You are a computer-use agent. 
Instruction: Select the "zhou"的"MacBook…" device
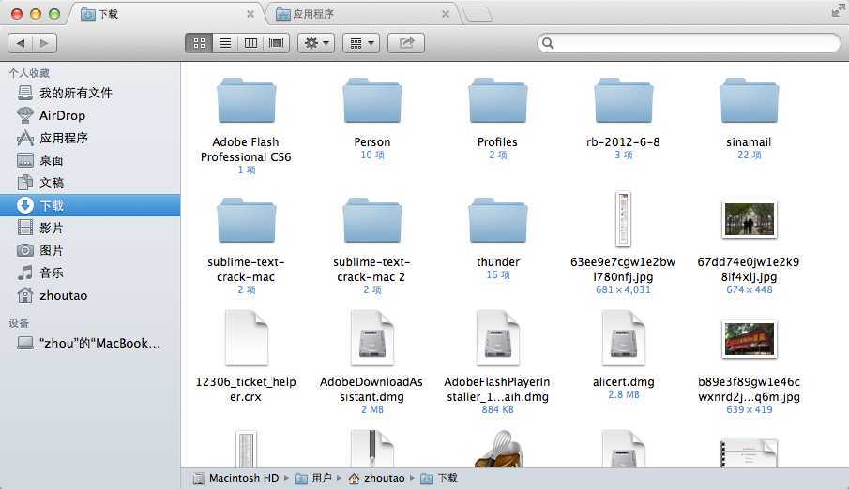click(90, 343)
